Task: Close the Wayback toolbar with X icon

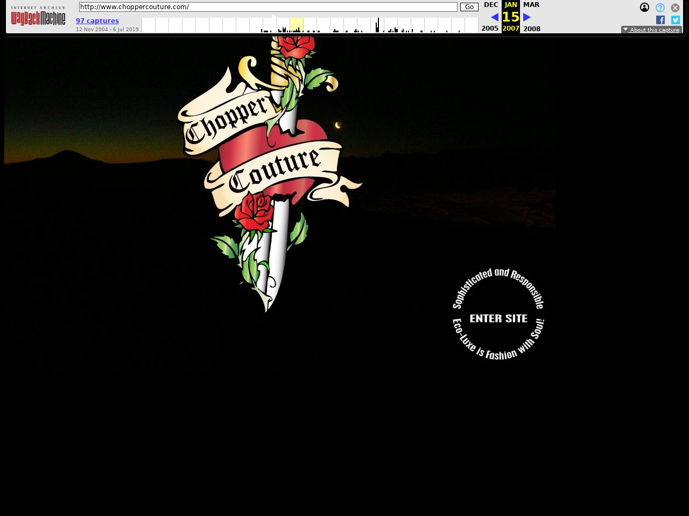Action: (675, 8)
